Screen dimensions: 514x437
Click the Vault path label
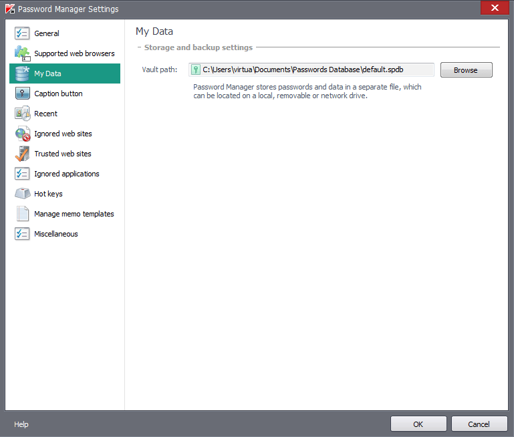coord(159,69)
